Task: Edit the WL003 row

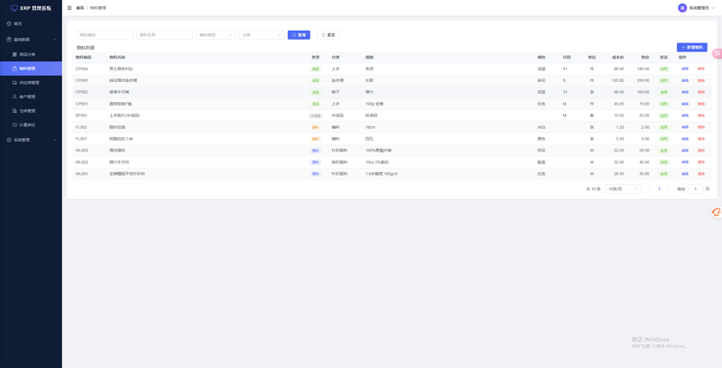Action: pyautogui.click(x=685, y=151)
